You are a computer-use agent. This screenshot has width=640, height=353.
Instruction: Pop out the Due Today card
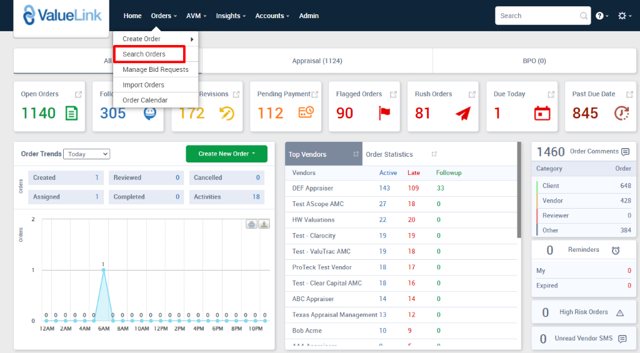(x=551, y=95)
